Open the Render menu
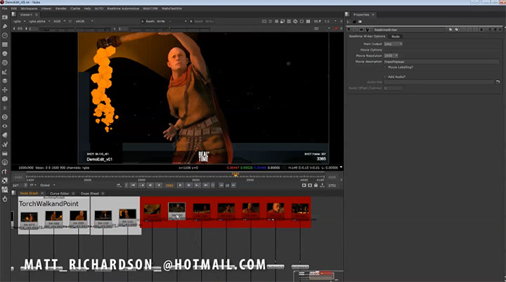The height and width of the screenshot is (282, 506). (x=61, y=8)
